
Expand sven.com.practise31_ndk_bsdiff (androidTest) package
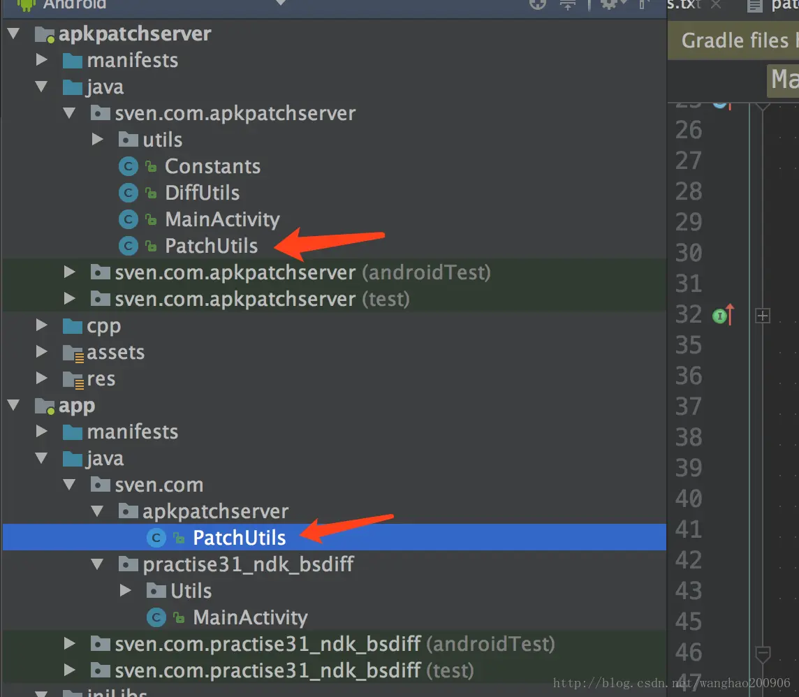[x=70, y=644]
